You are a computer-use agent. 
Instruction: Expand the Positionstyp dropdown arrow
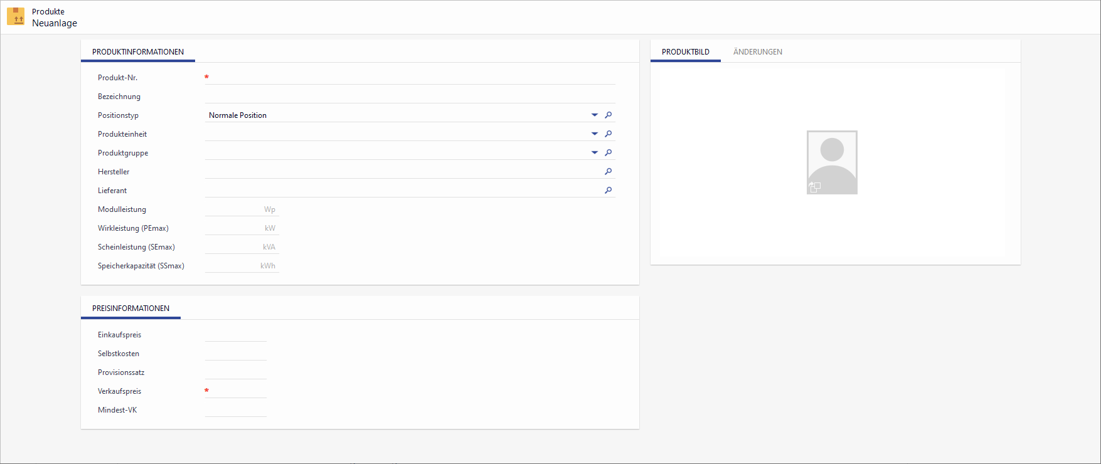coord(594,115)
